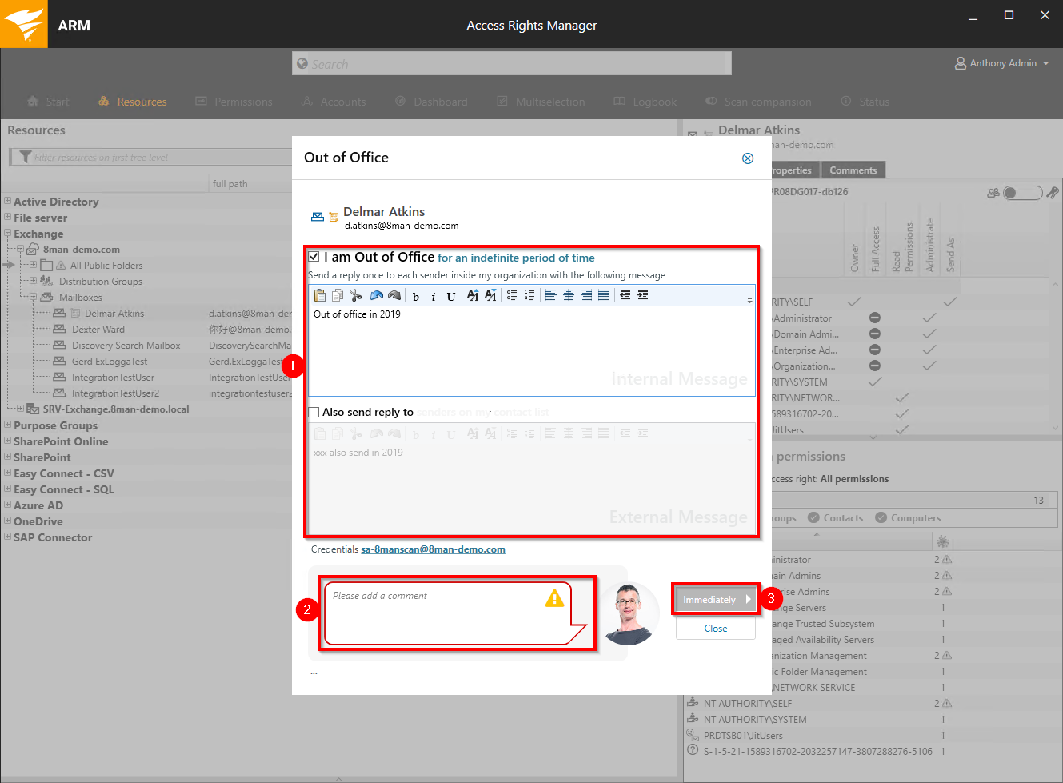Viewport: 1063px width, 783px height.
Task: Click the paste icon in internal message toolbar
Action: point(320,295)
